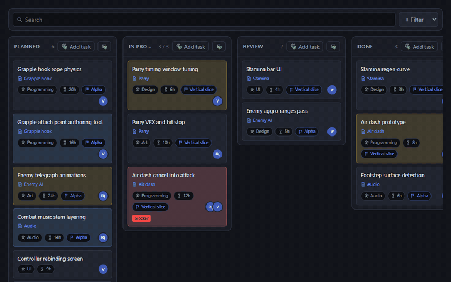Add task to Review column

pos(305,47)
